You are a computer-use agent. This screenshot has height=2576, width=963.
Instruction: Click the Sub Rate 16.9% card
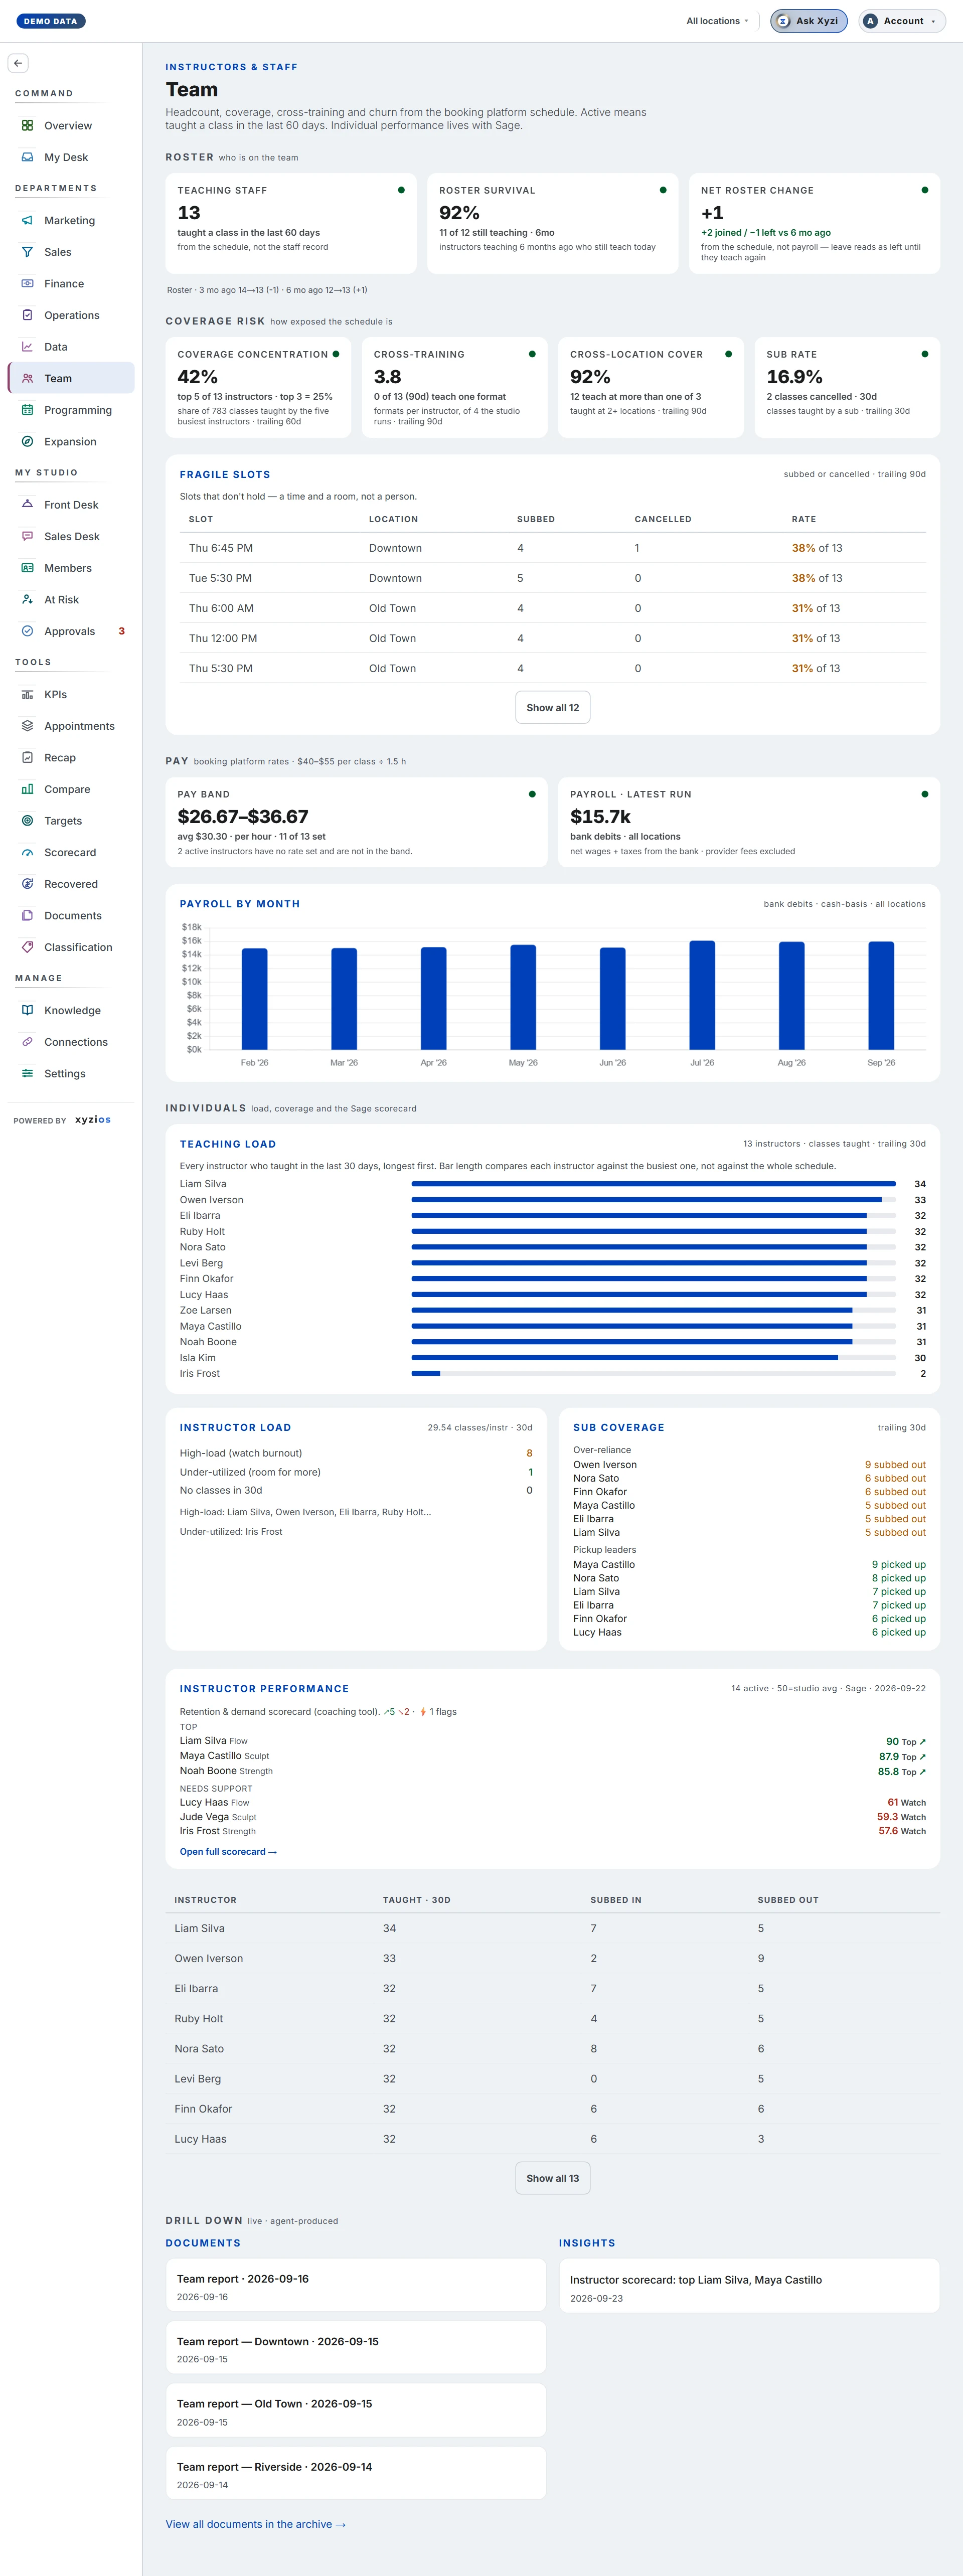847,387
